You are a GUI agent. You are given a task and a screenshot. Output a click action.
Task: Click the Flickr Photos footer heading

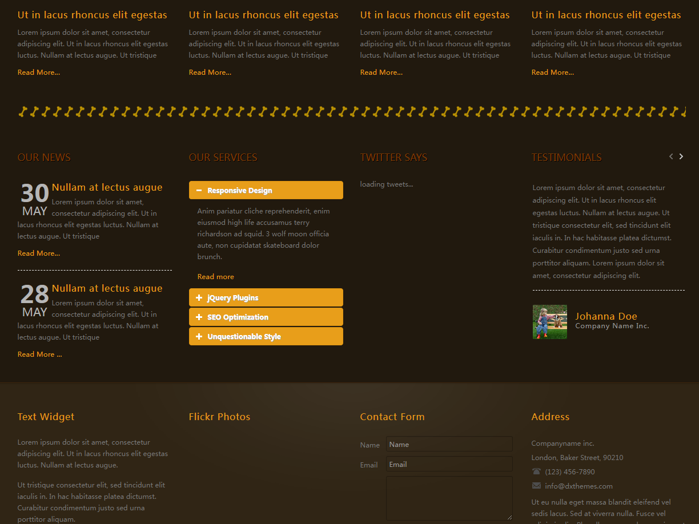click(x=220, y=417)
